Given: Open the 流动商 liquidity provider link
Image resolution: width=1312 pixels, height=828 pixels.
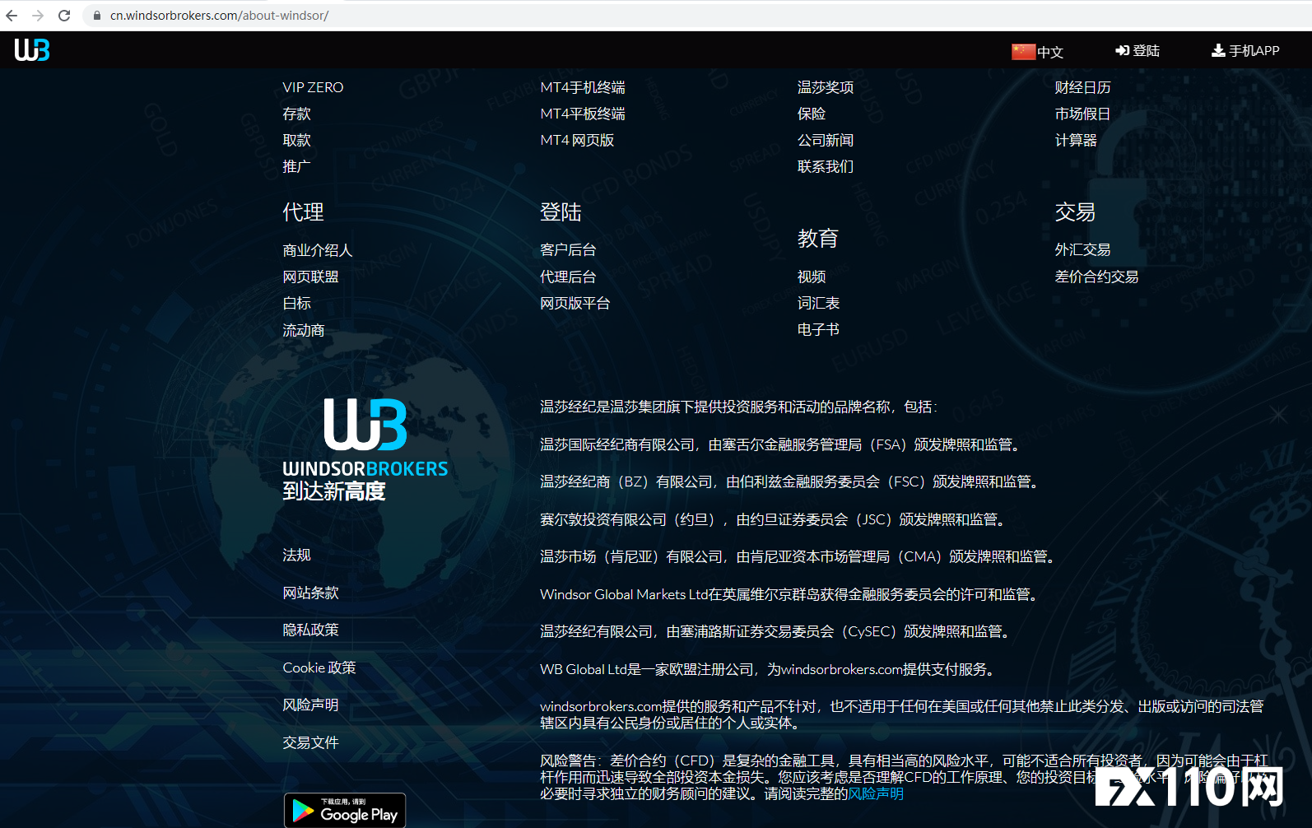Looking at the screenshot, I should [x=304, y=330].
